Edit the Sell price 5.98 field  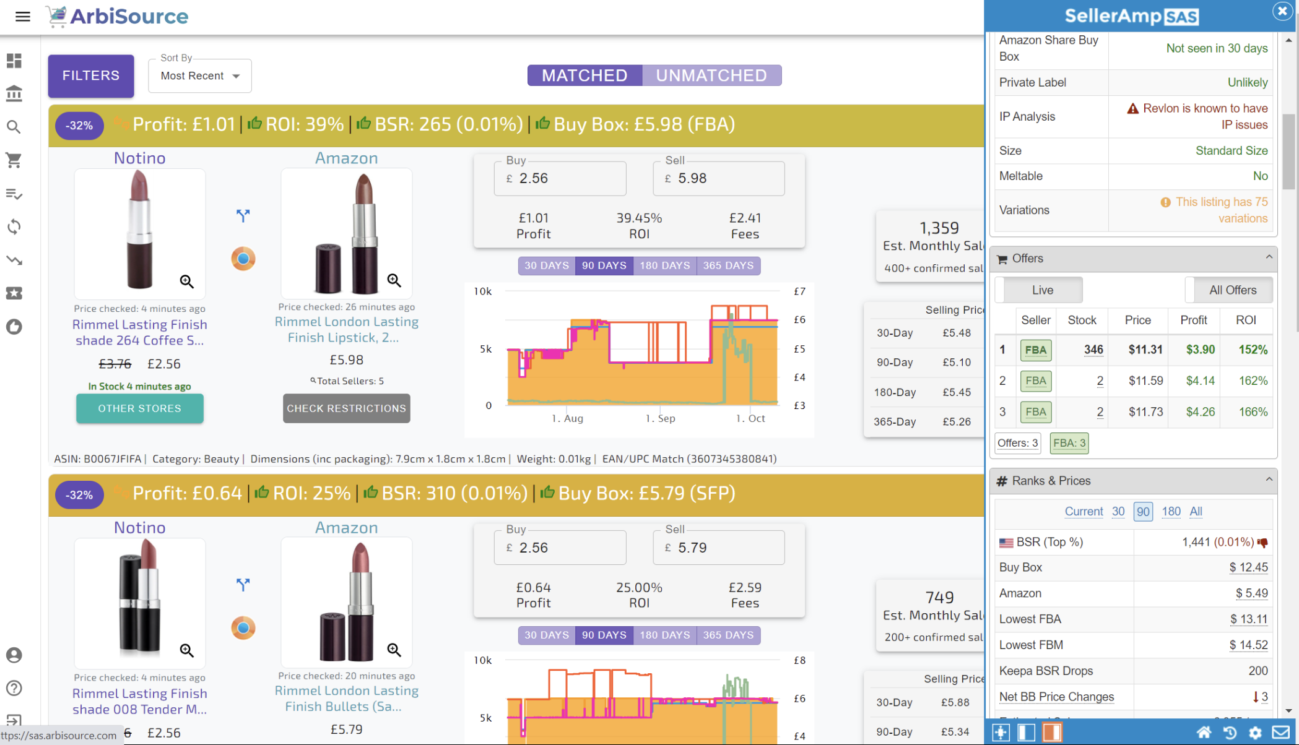pyautogui.click(x=719, y=178)
